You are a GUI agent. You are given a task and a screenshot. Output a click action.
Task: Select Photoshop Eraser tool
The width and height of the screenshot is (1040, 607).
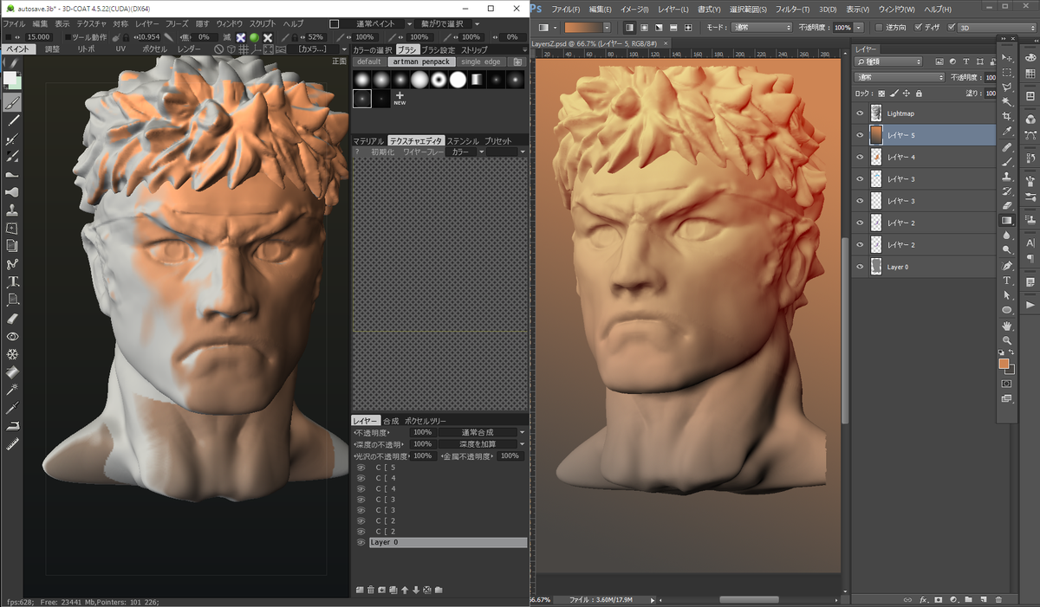pyautogui.click(x=1006, y=205)
